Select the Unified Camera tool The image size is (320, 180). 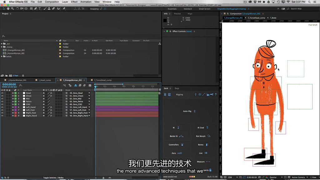22,9
